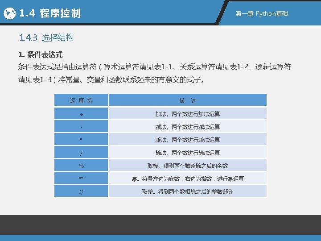Viewport: 321px width, 241px height.
Task: Select the '-' operator cell
Action: (x=81, y=126)
